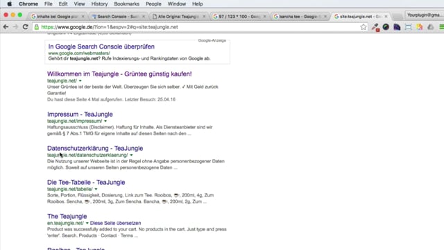444x250 pixels.
Task: Click the green padlock in address bar
Action: tap(37, 27)
